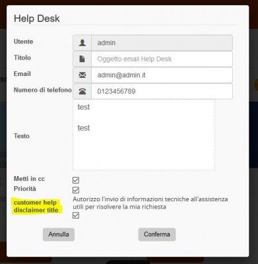This screenshot has height=264, width=258.
Task: Click the telephone icon beside phone number
Action: tap(82, 91)
